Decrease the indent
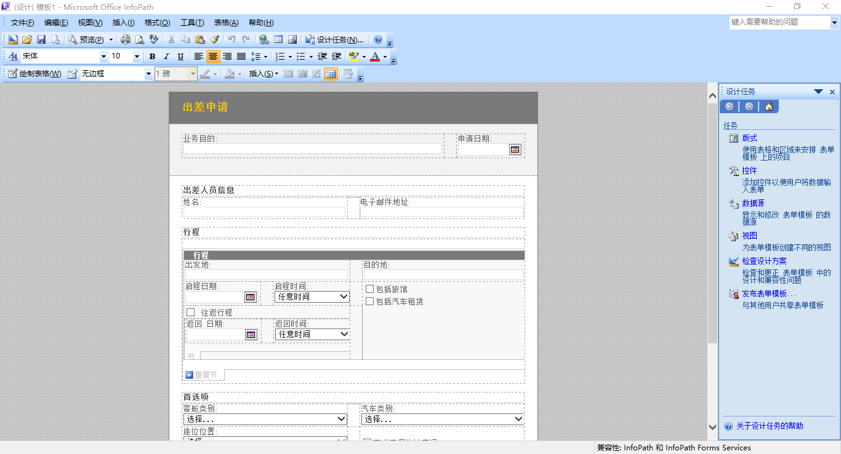Screen dimensions: 841x454 pyautogui.click(x=322, y=57)
